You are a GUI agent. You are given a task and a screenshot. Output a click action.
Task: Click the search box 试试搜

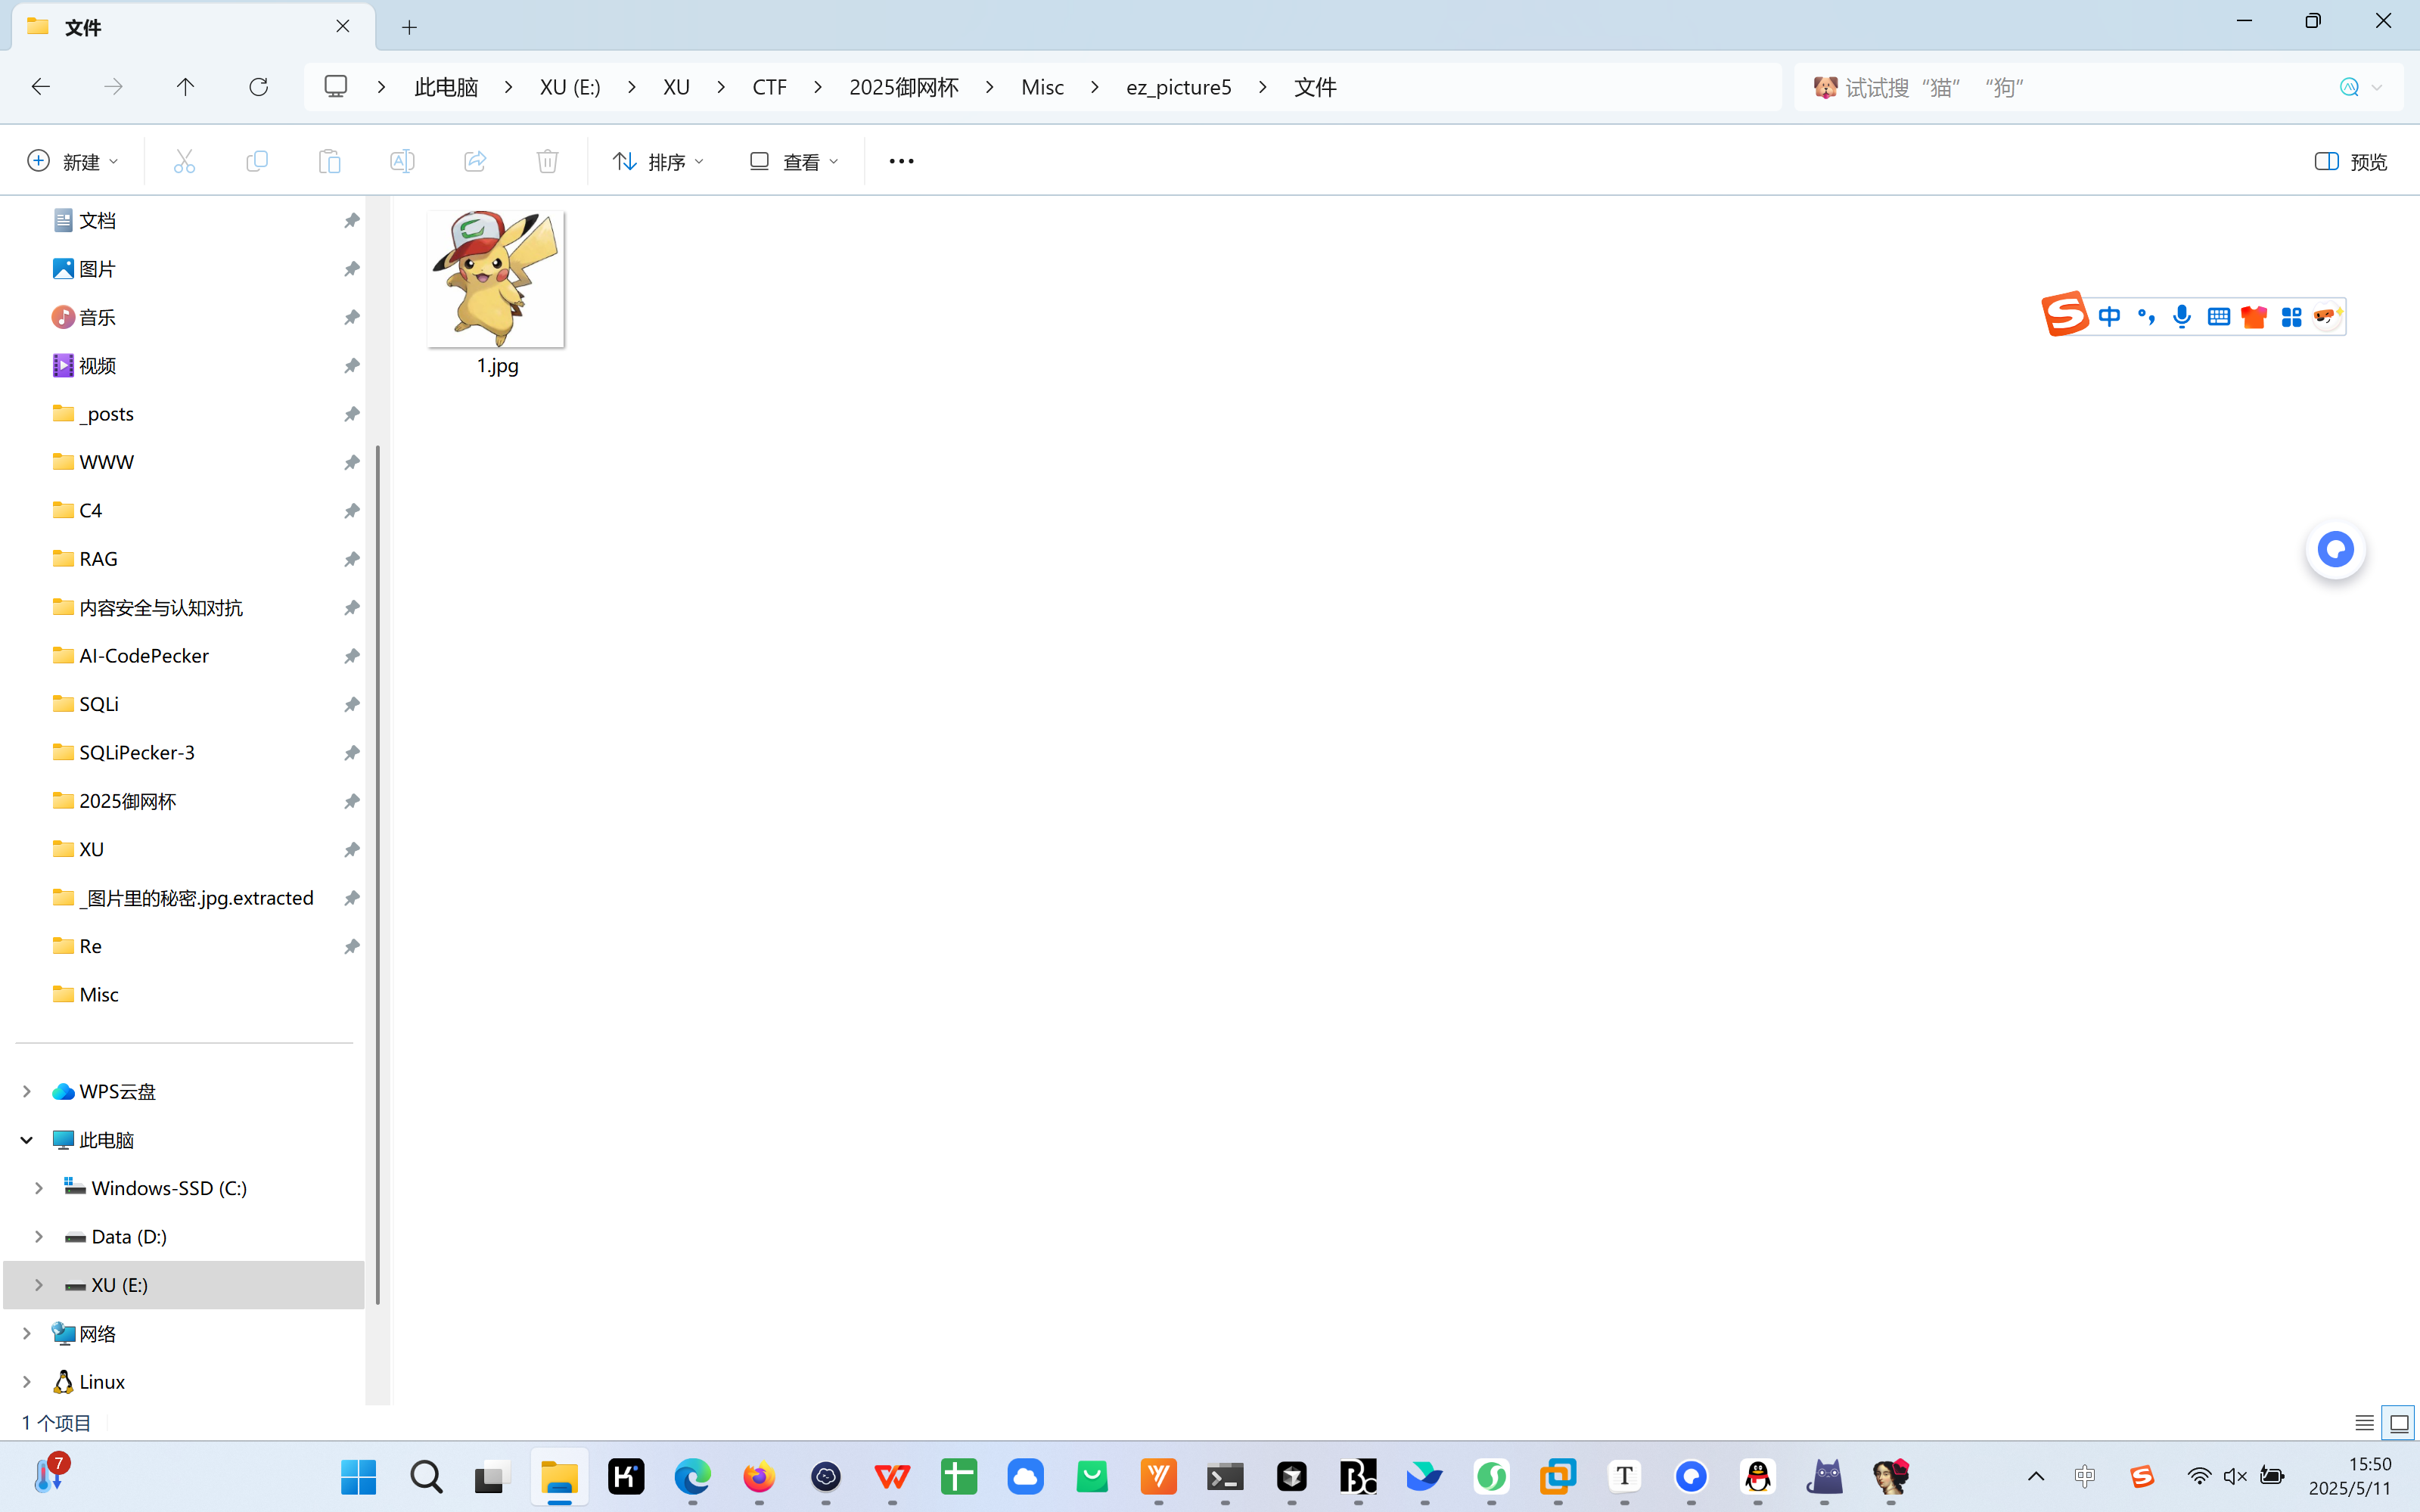pos(2060,87)
